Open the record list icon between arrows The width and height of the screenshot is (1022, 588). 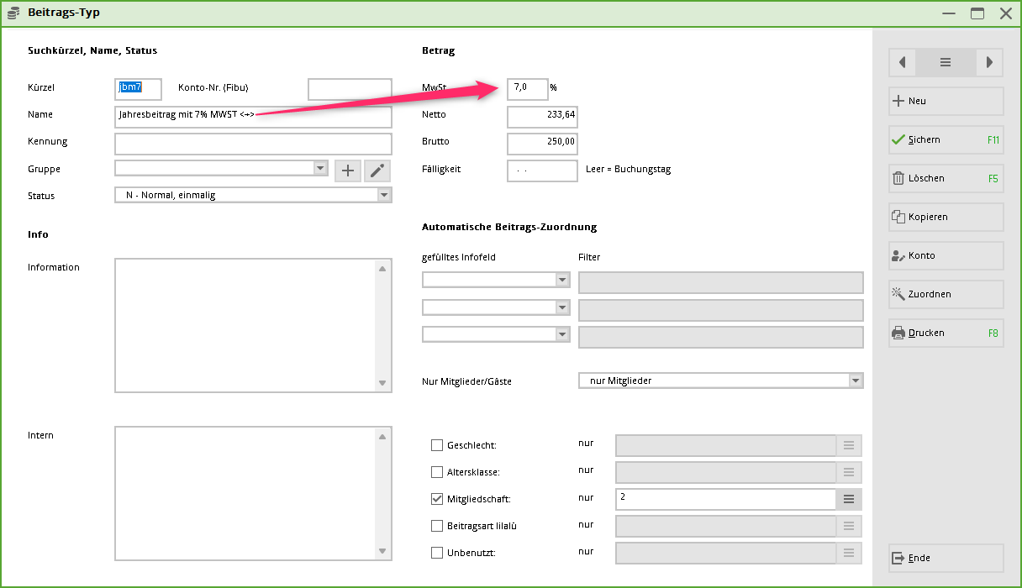946,62
